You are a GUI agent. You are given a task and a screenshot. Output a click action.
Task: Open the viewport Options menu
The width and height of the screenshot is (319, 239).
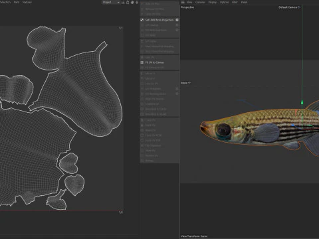224,2
